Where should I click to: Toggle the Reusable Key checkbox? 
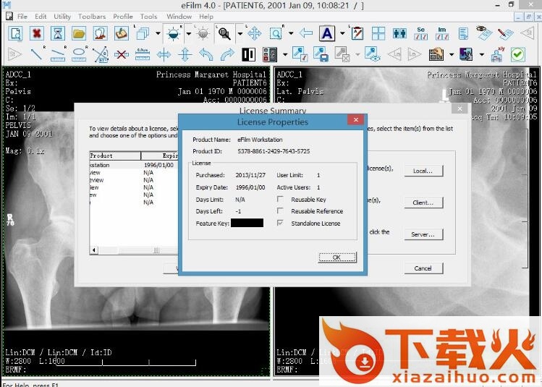[280, 200]
